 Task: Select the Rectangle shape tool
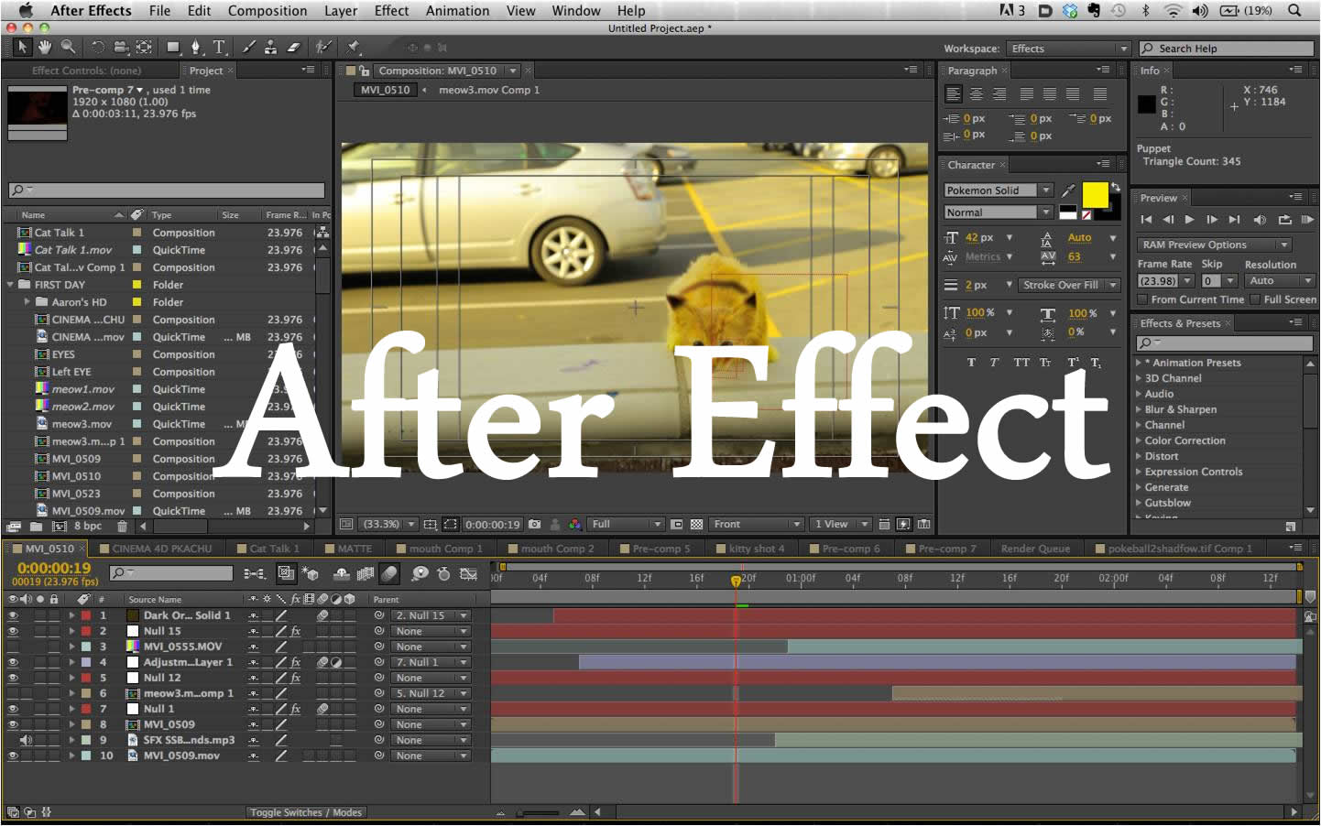coord(173,47)
